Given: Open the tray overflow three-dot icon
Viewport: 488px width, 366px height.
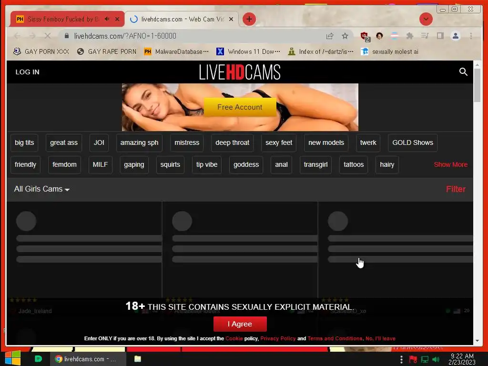Looking at the screenshot, I should click(401, 360).
